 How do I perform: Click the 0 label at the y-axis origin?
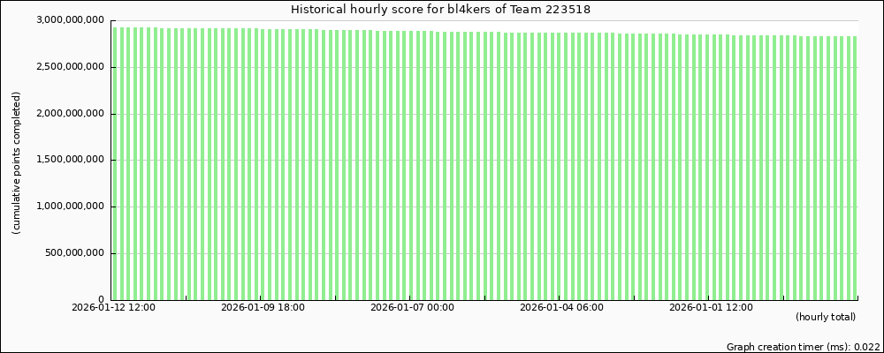point(102,300)
